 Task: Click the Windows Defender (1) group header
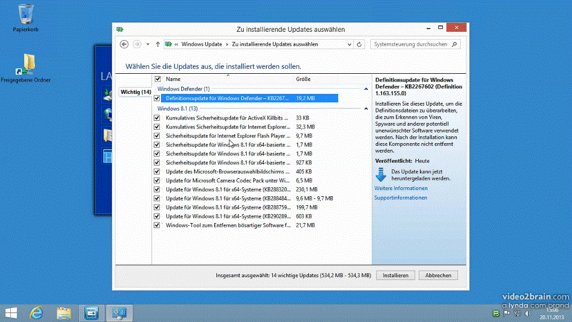[183, 89]
